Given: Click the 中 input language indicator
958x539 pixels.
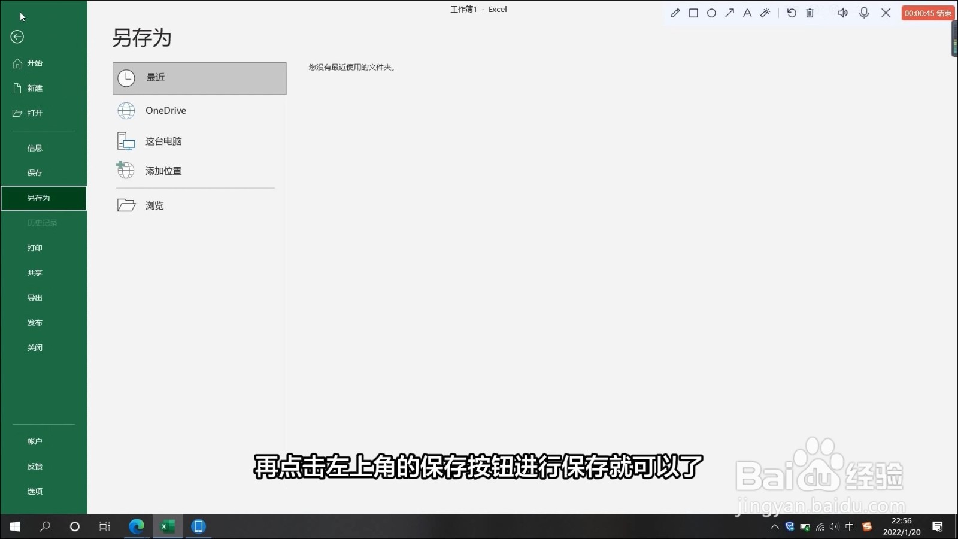Looking at the screenshot, I should coord(850,527).
